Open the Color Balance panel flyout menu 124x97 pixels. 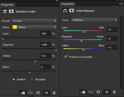coord(121,4)
